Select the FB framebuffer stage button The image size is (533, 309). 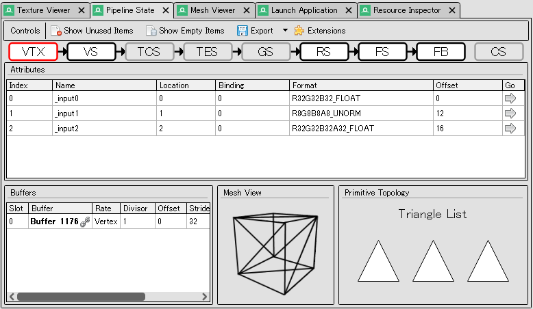441,52
